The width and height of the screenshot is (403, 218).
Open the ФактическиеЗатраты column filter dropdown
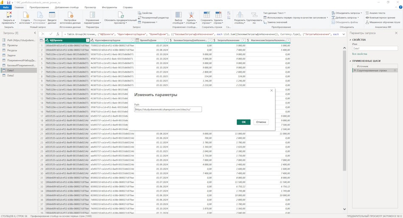288,40
